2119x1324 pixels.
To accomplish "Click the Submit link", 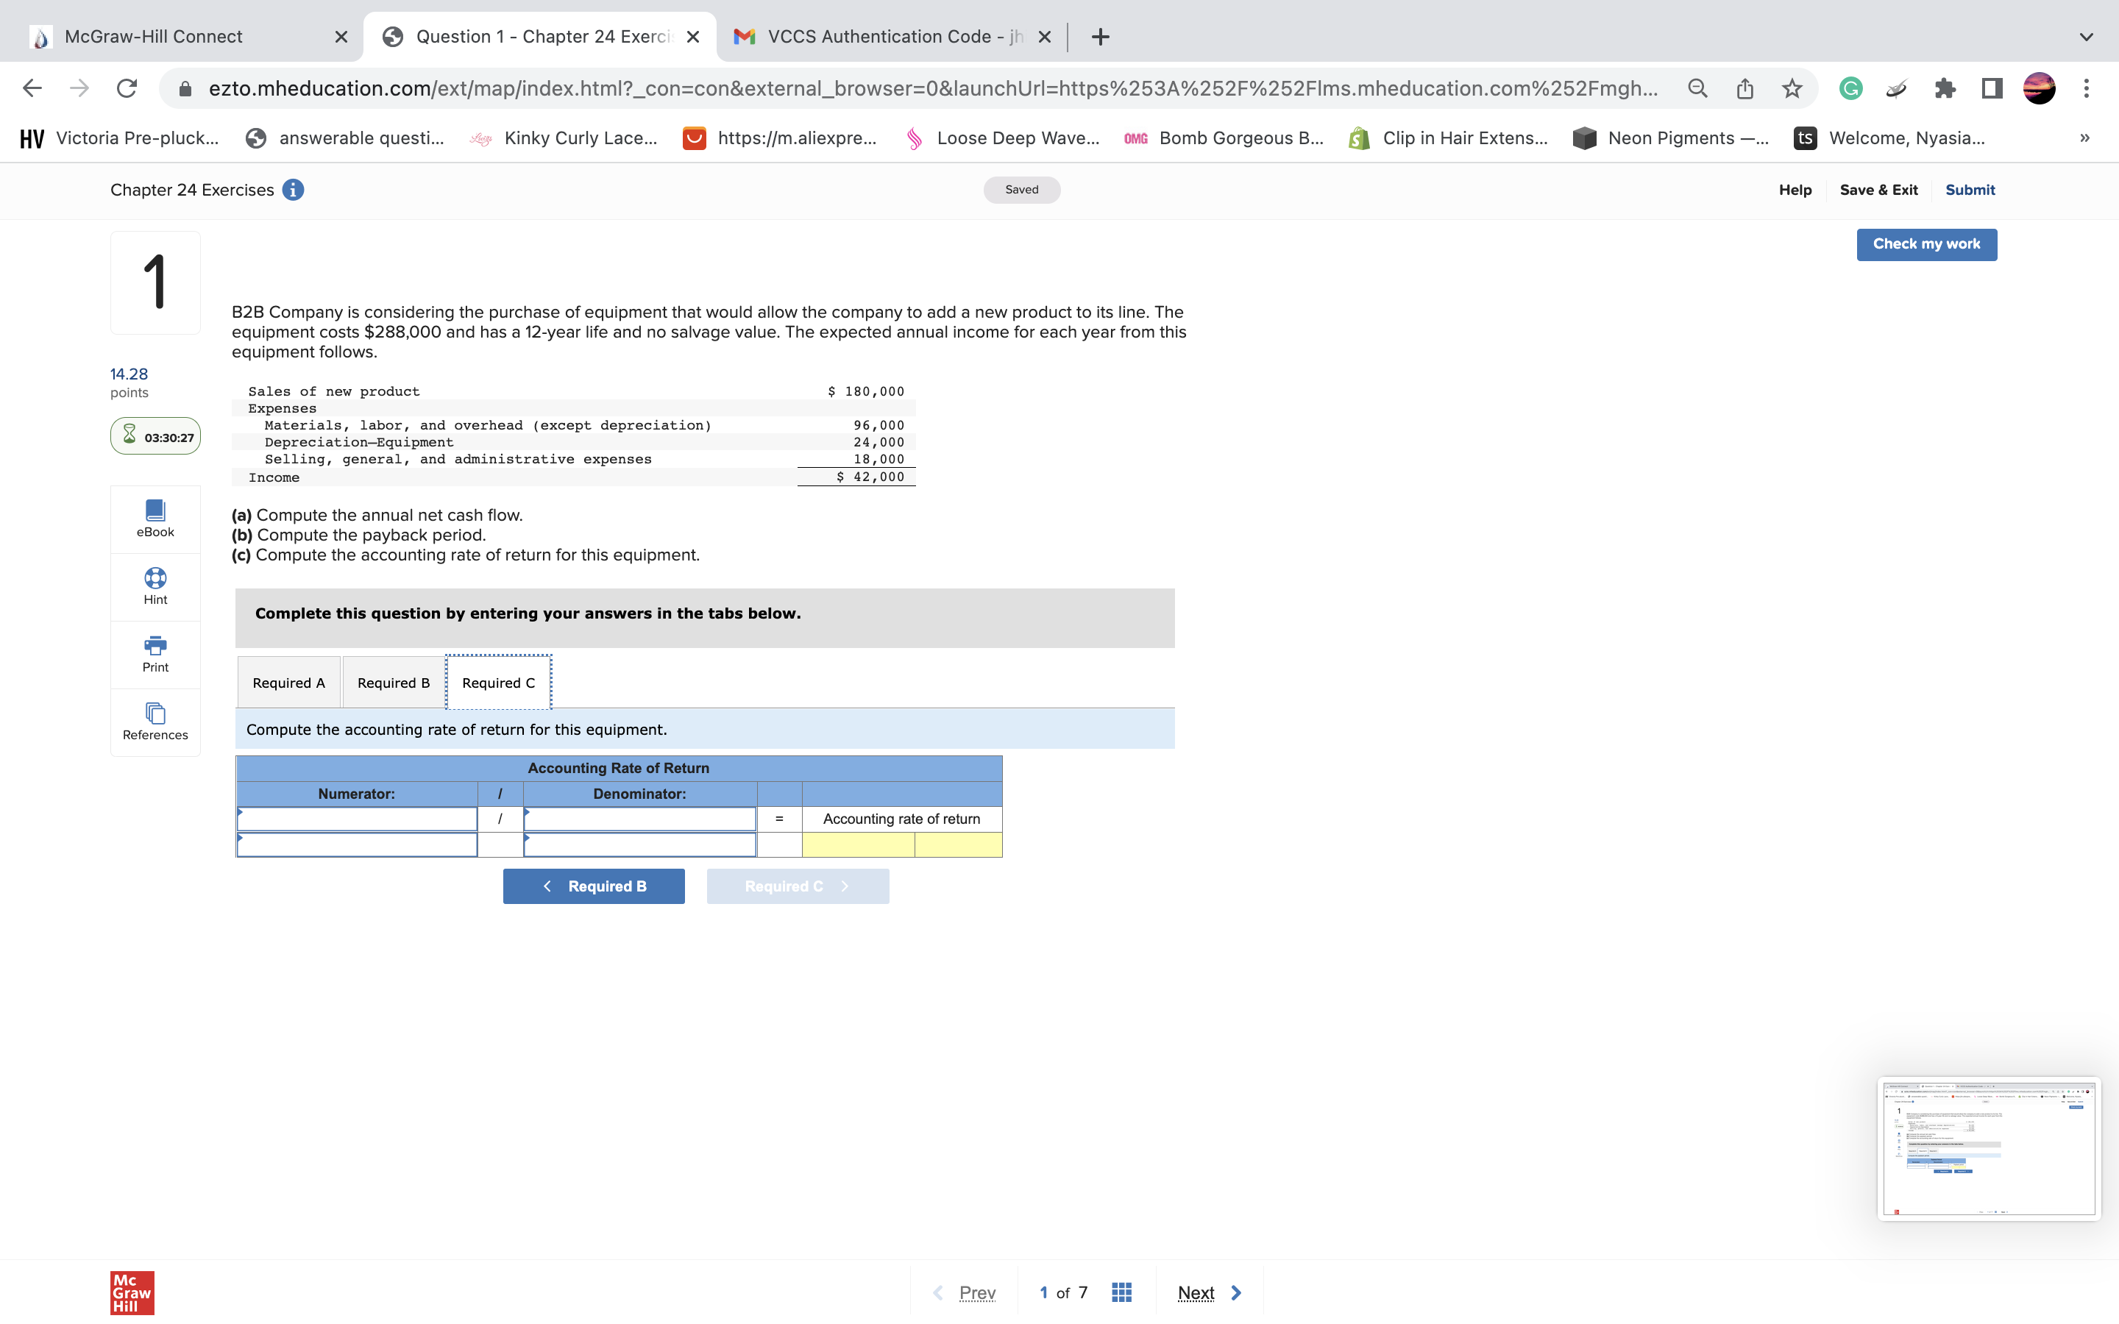I will pos(1969,190).
